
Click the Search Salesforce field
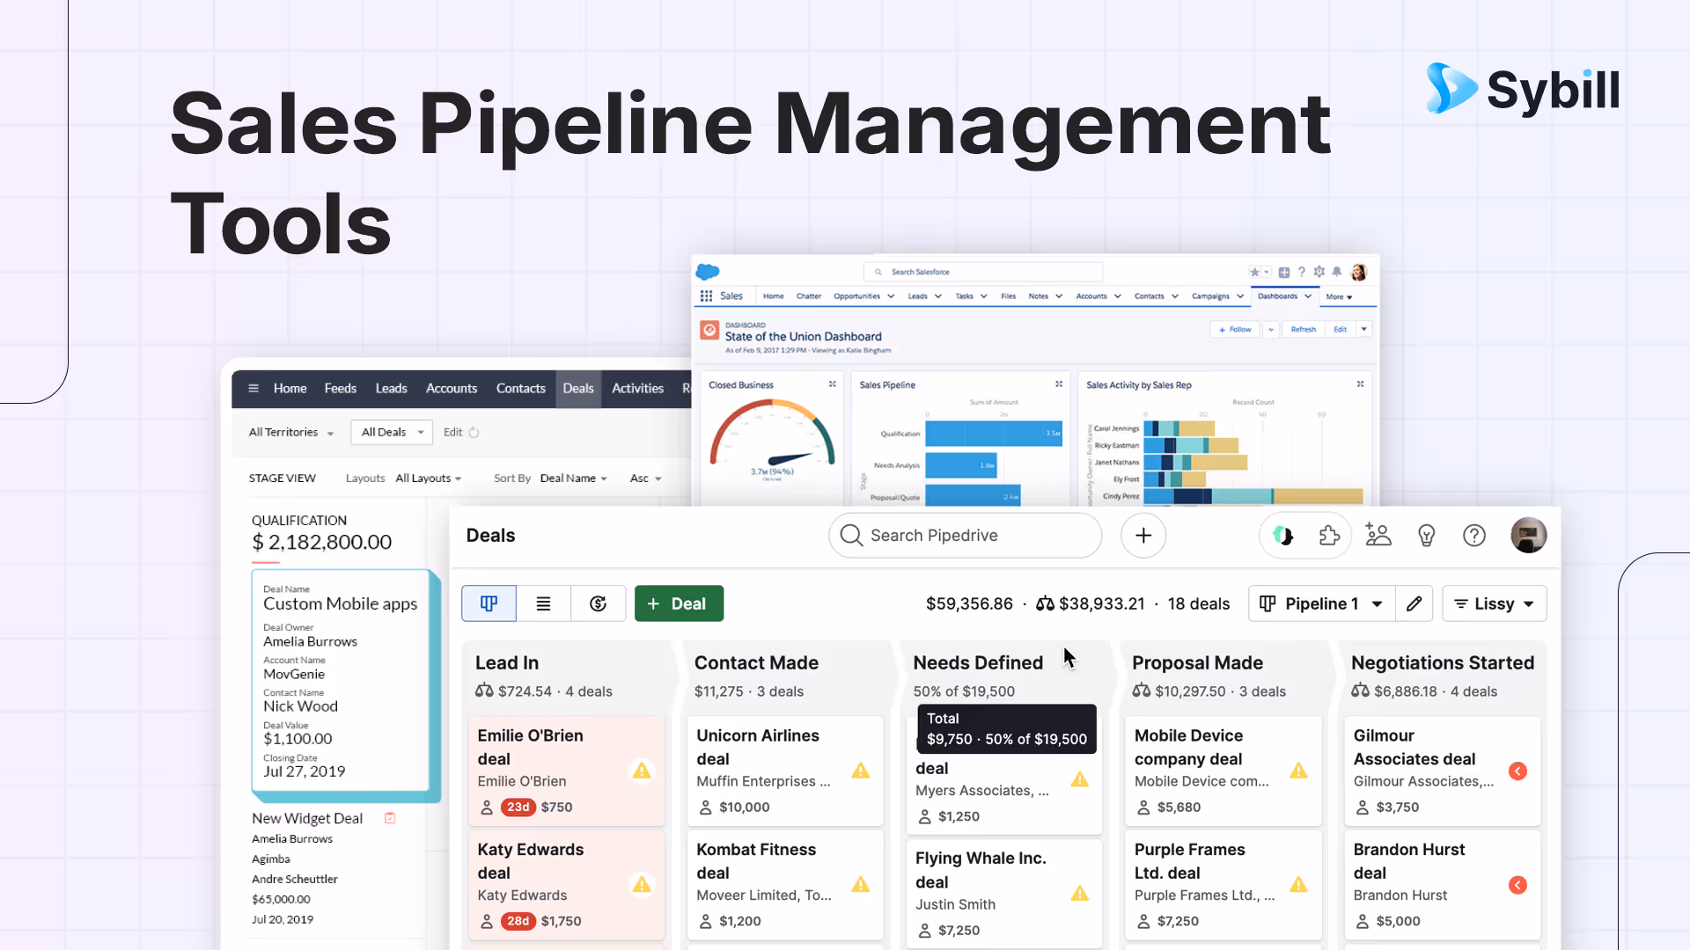pyautogui.click(x=983, y=272)
